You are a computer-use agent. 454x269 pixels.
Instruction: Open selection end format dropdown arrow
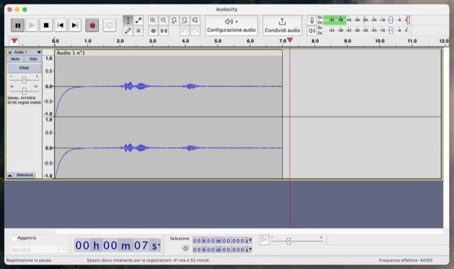(251, 250)
